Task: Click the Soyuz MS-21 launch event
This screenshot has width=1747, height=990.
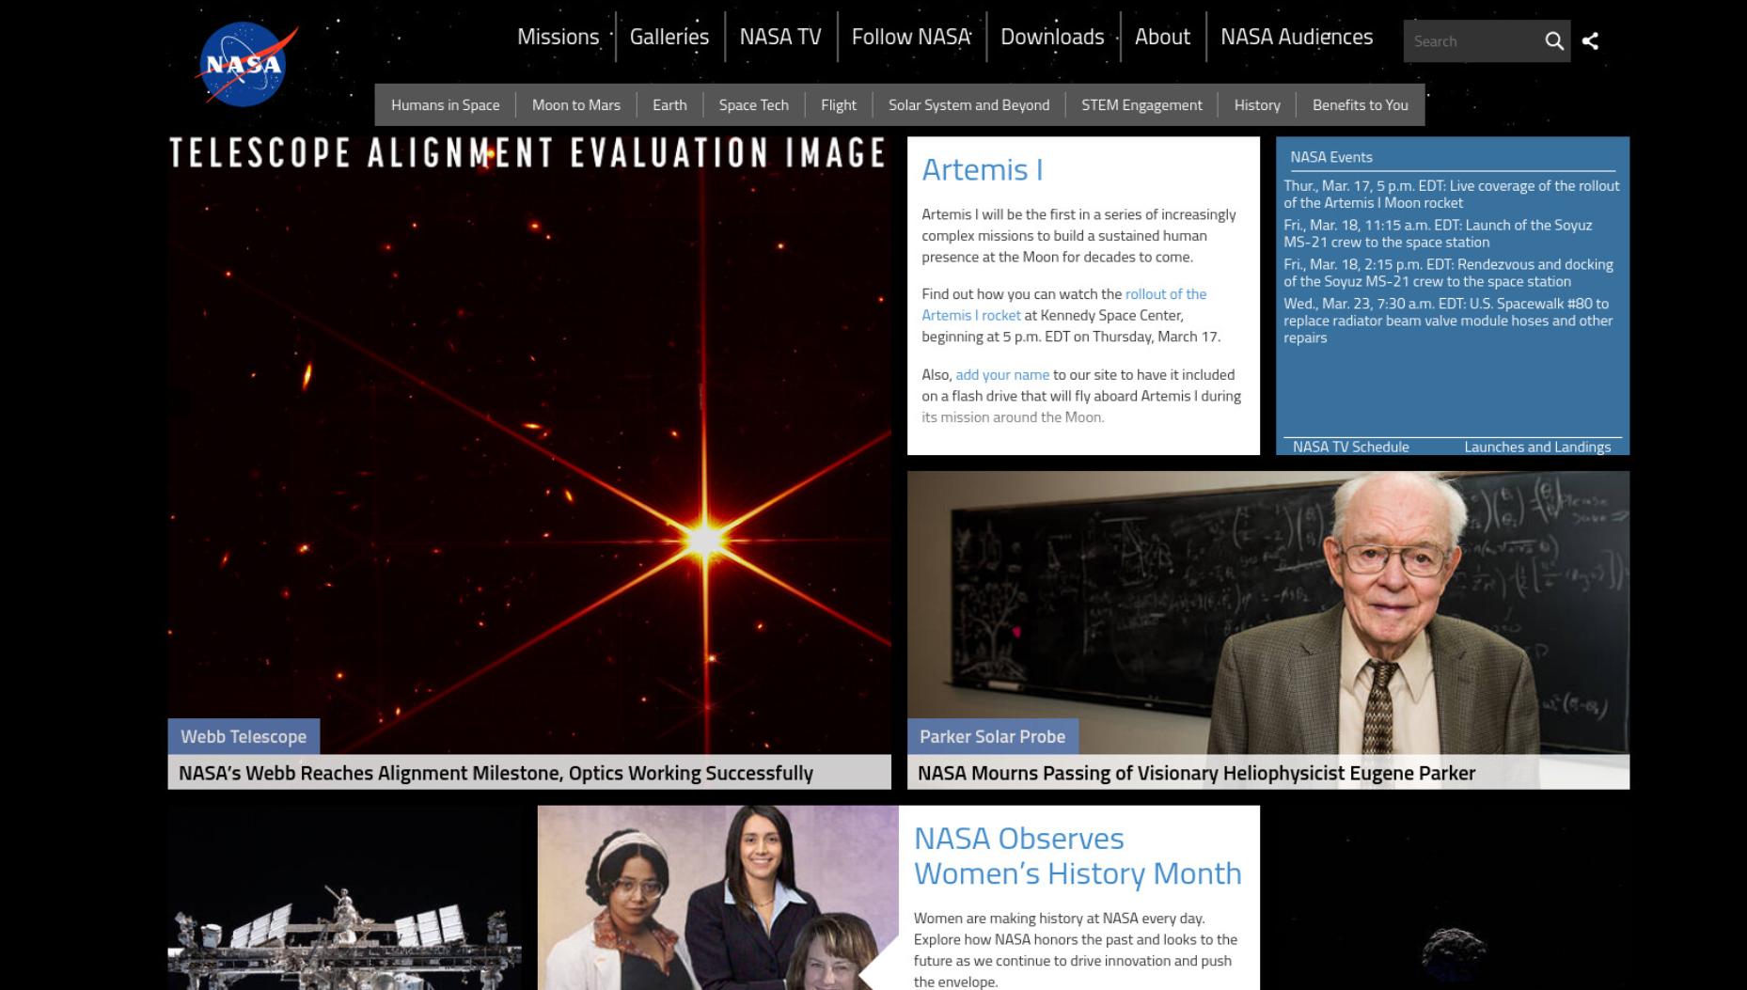Action: [1439, 233]
